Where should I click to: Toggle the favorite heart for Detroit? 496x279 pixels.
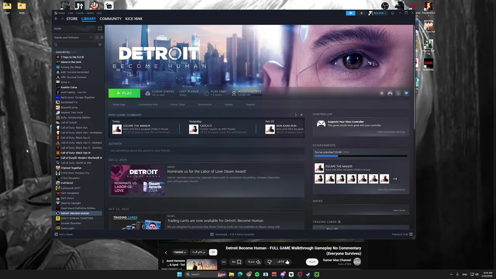click(406, 93)
